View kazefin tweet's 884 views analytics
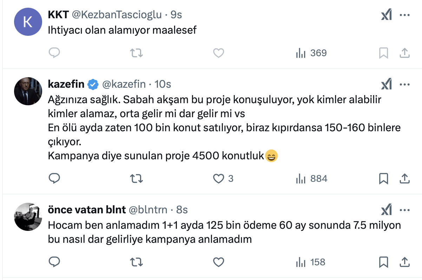The image size is (422, 280). tap(312, 179)
